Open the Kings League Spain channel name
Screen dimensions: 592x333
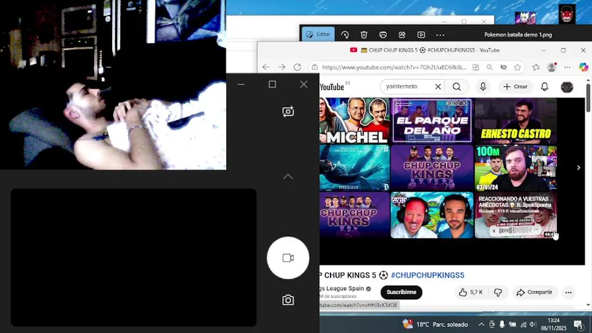click(x=342, y=289)
